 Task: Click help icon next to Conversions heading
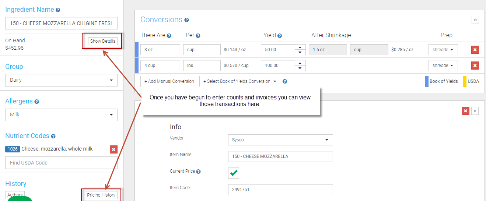(x=186, y=20)
